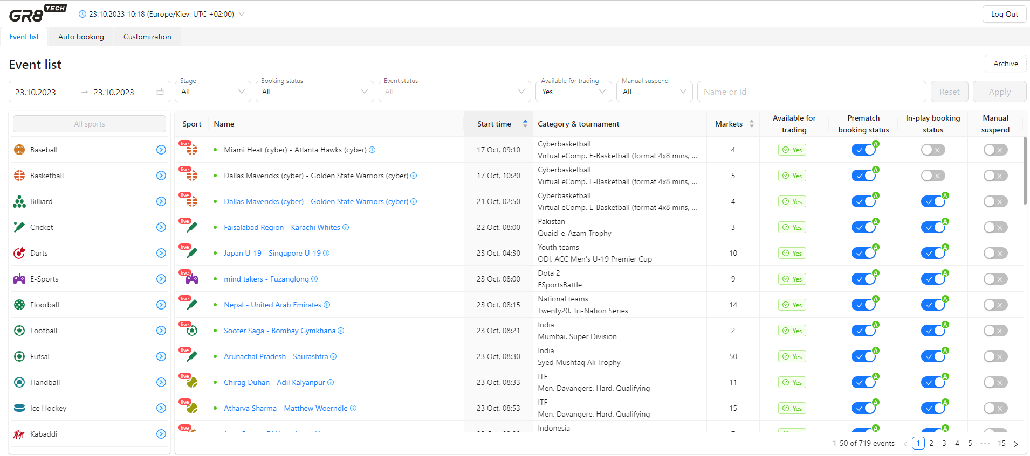Expand the timezone selector chevron
The image size is (1030, 456).
coord(242,14)
